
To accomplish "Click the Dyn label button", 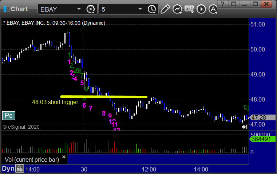I will (x=8, y=169).
